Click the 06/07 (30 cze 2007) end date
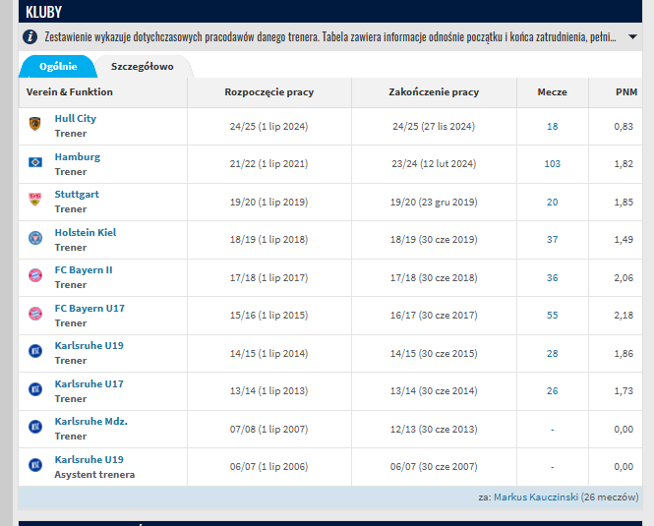Viewport: 654px width, 526px height. pos(434,467)
